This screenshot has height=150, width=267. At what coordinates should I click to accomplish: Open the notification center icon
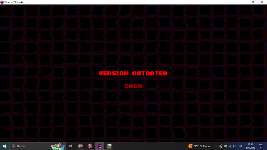pyautogui.click(x=260, y=146)
